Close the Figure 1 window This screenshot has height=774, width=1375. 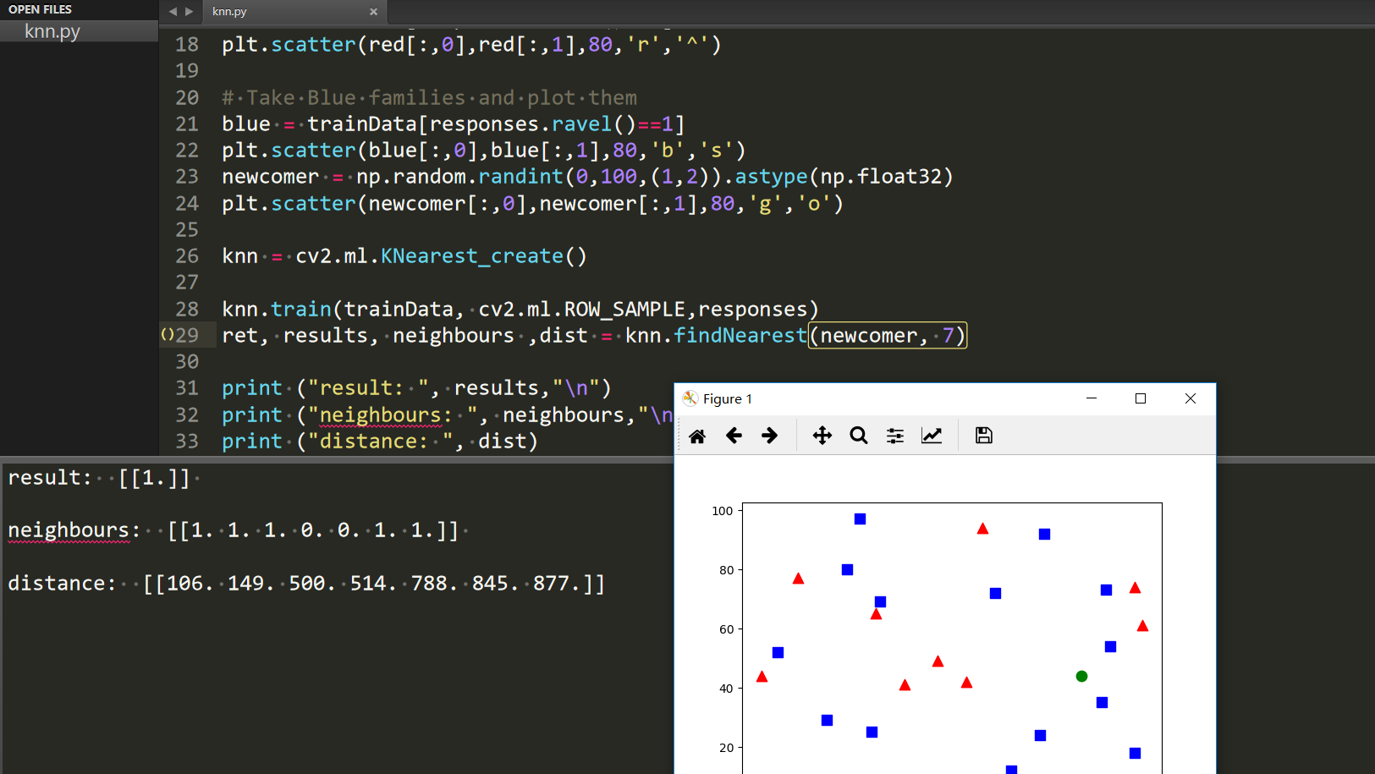coord(1191,398)
